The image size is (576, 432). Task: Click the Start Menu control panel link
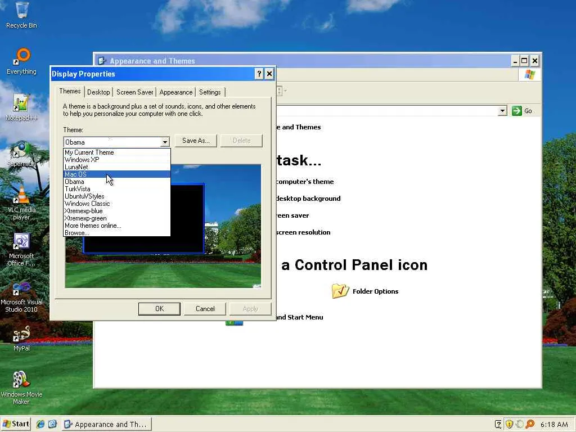[x=299, y=317]
